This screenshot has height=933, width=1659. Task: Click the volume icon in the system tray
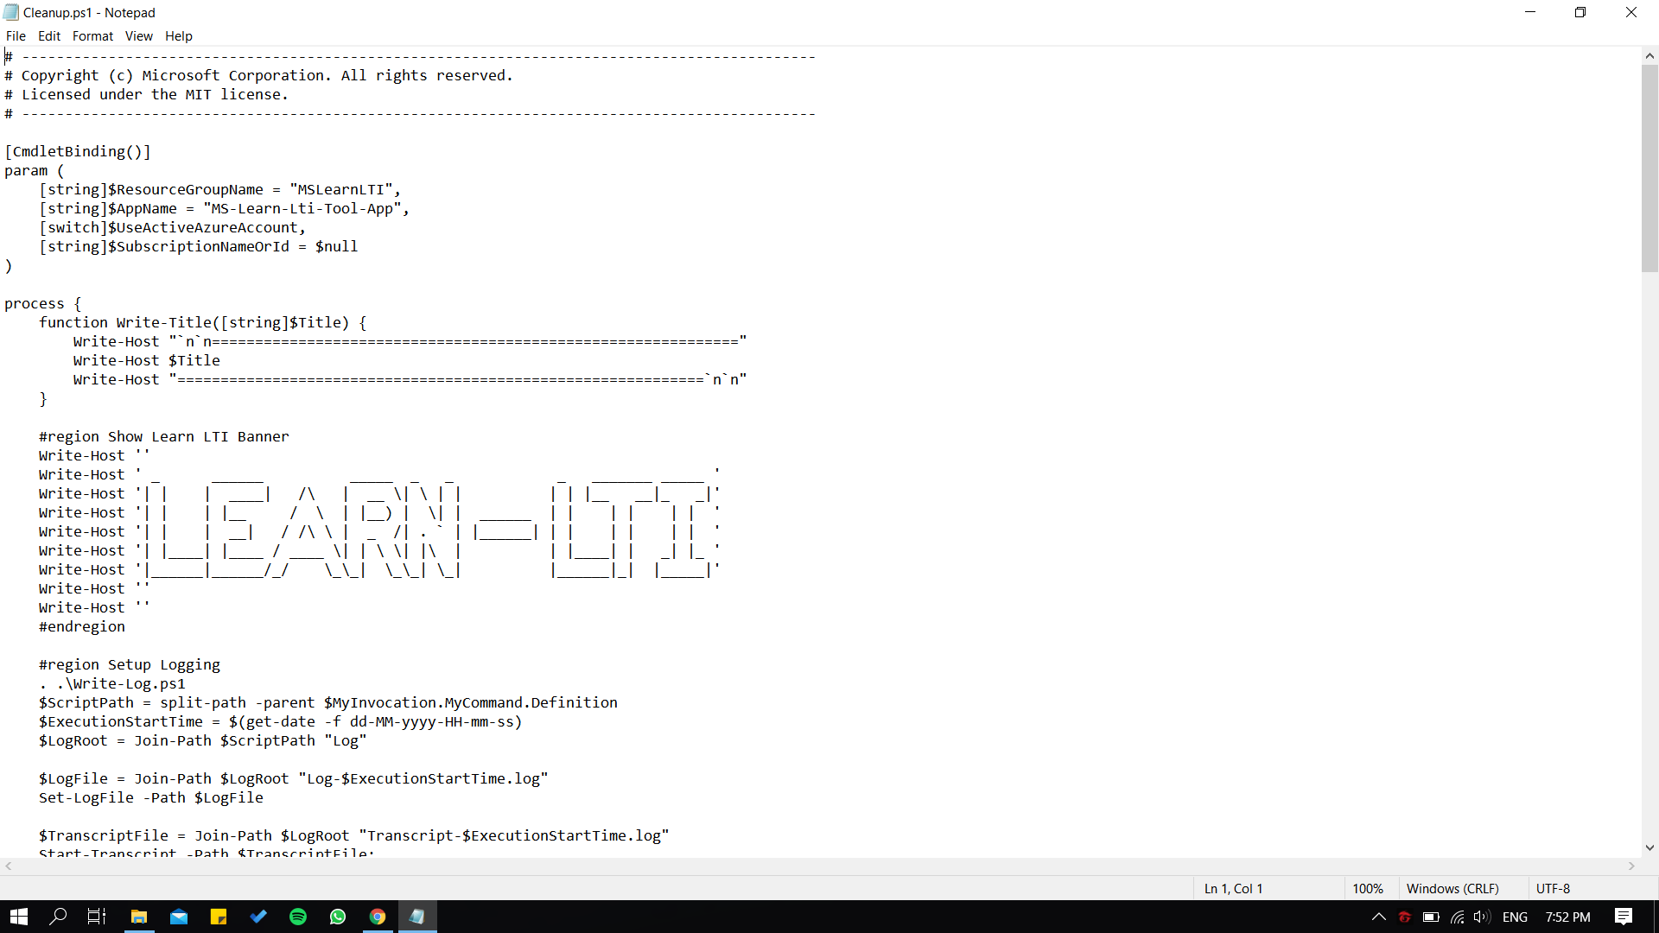point(1482,917)
